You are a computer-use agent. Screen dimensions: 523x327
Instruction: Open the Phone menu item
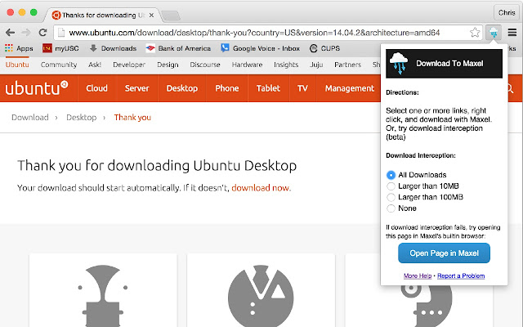(227, 88)
